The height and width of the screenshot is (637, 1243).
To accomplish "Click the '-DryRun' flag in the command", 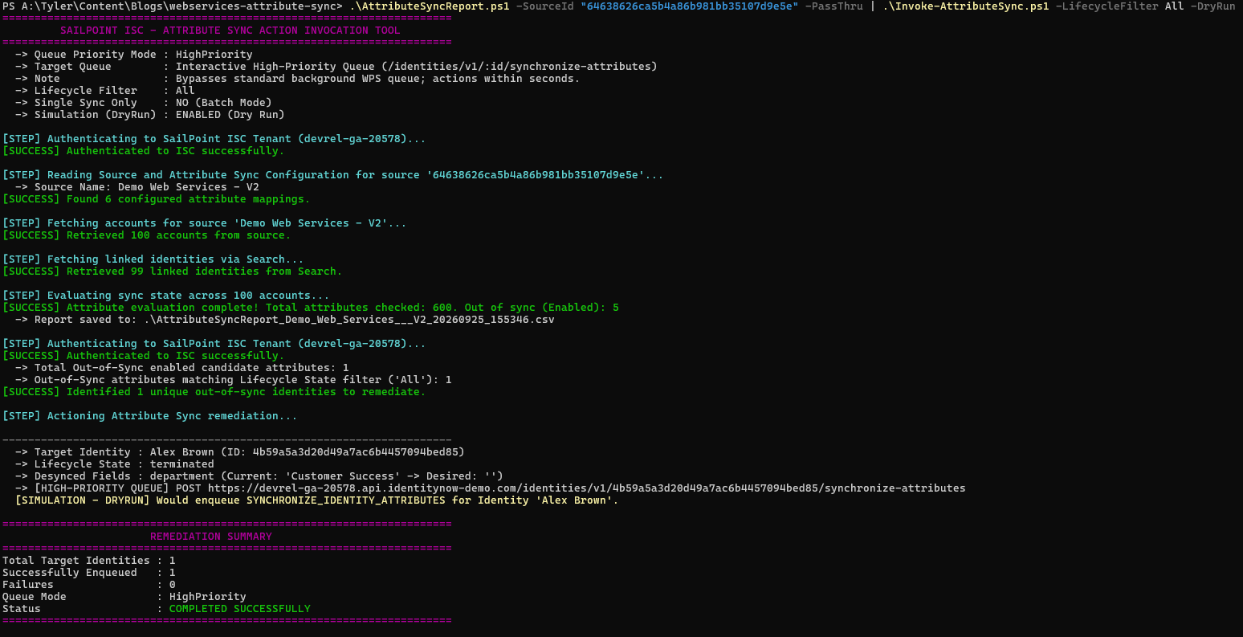I will click(x=1213, y=6).
